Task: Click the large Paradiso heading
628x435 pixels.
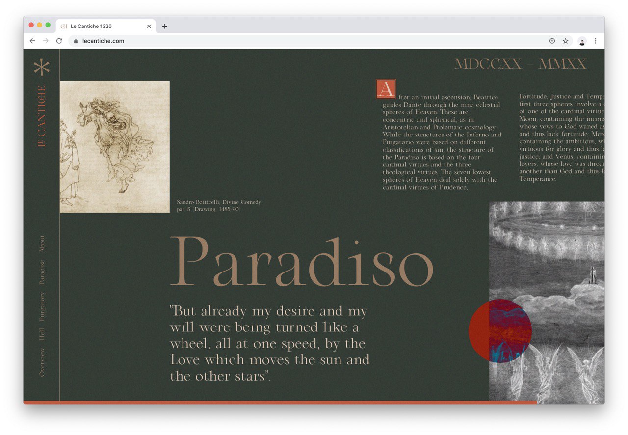Action: click(302, 261)
